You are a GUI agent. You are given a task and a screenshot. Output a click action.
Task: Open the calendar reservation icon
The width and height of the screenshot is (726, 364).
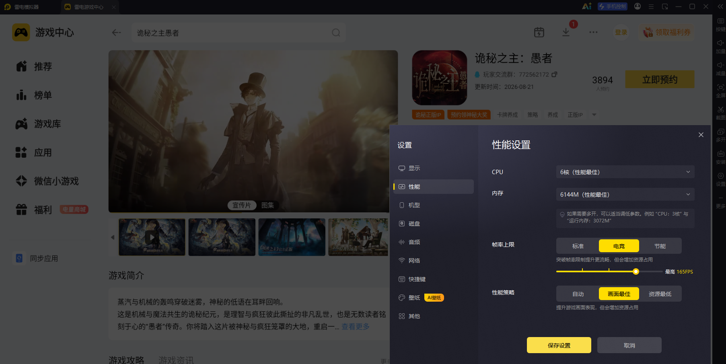[x=539, y=32]
